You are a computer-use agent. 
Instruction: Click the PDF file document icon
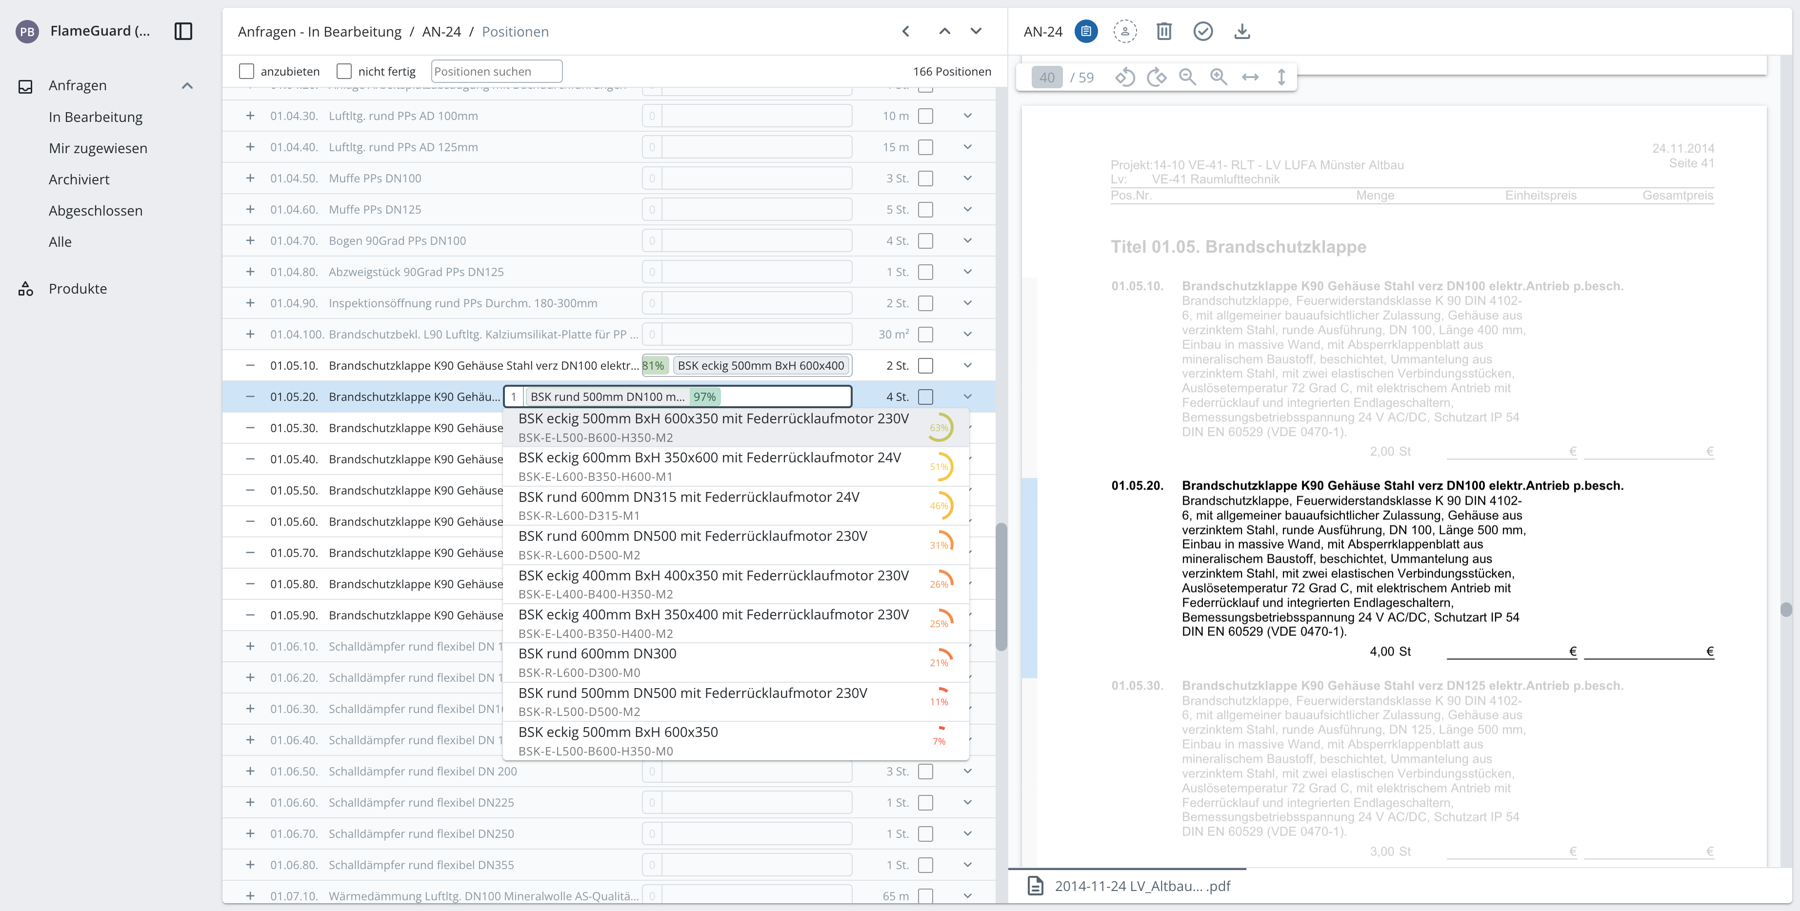(1036, 886)
